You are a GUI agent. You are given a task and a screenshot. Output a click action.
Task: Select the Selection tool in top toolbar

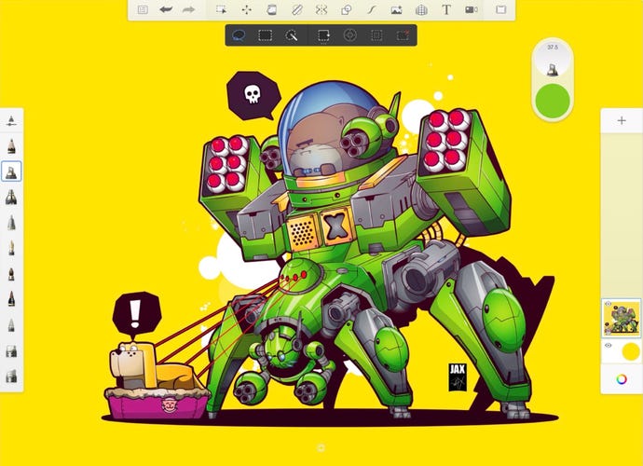(x=222, y=9)
